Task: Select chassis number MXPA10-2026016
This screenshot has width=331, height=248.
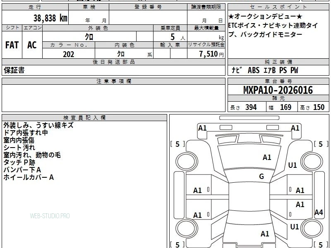Action: [278, 90]
